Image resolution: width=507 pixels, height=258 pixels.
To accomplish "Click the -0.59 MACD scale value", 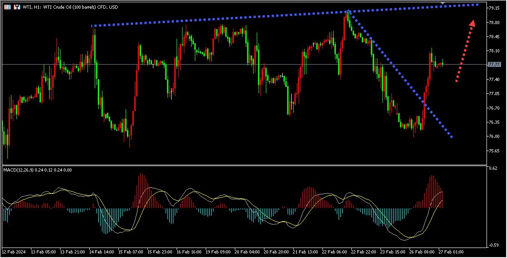I will tap(493, 245).
